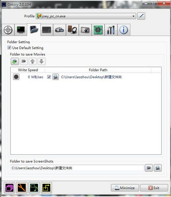Move selected folder up with arrow icon
The width and height of the screenshot is (171, 197).
(32, 61)
